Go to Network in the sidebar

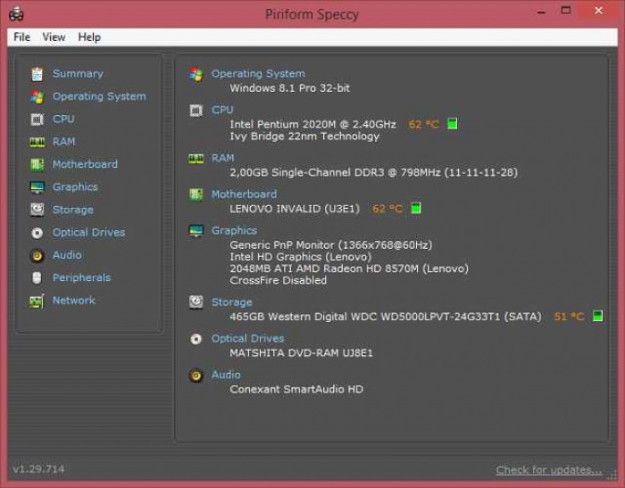pyautogui.click(x=74, y=301)
